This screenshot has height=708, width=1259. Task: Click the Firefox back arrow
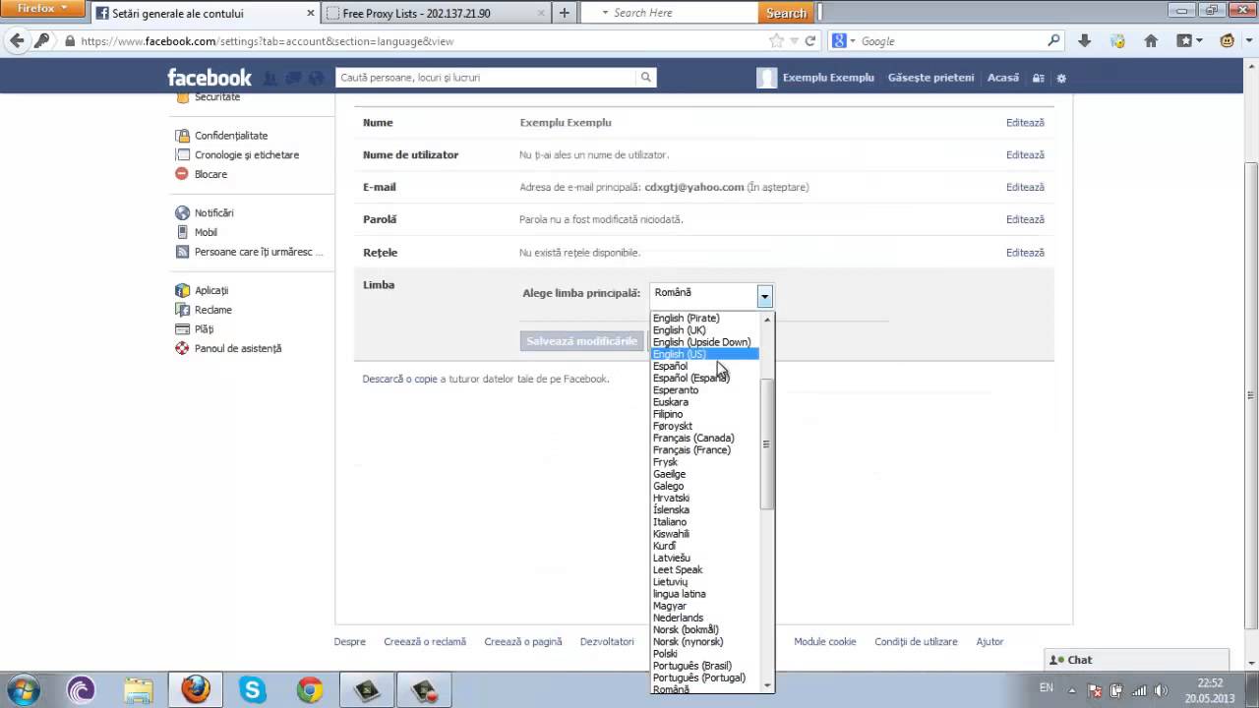(16, 41)
